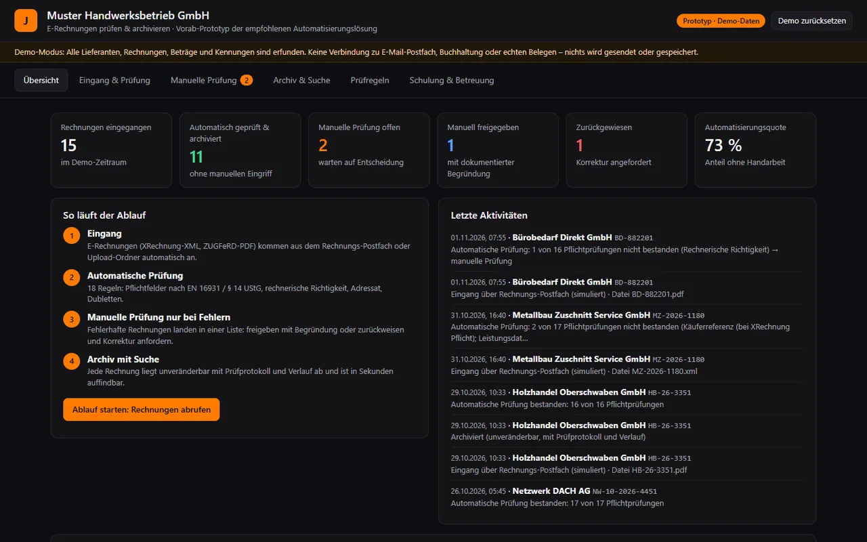Click Netzwerk DACH AG activity entry
This screenshot has height=542, width=867.
point(627,497)
